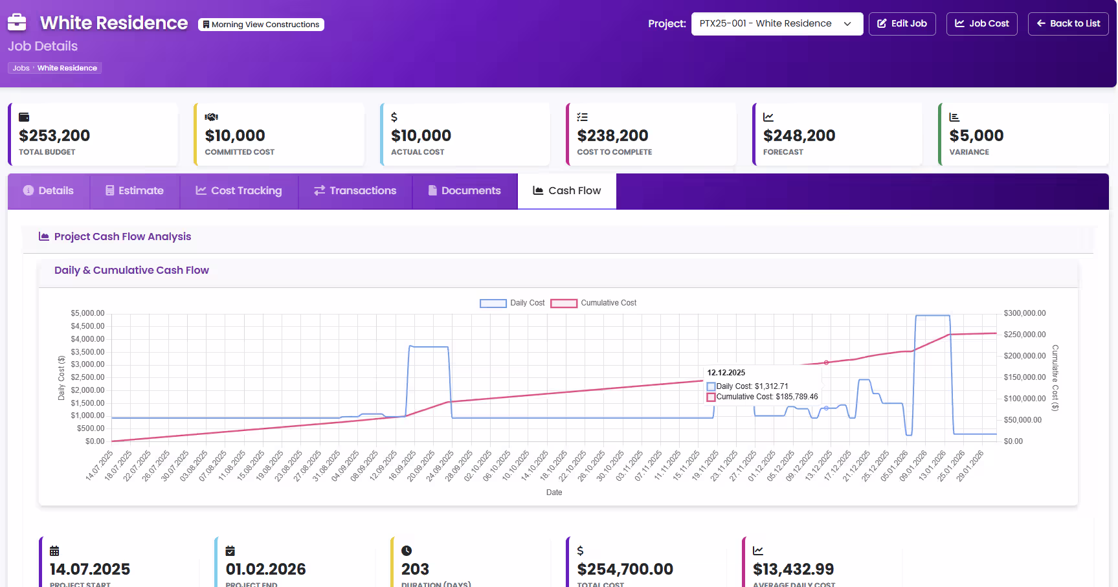The height and width of the screenshot is (587, 1118).
Task: Click the wallet icon on Total Budget card
Action: pyautogui.click(x=24, y=117)
